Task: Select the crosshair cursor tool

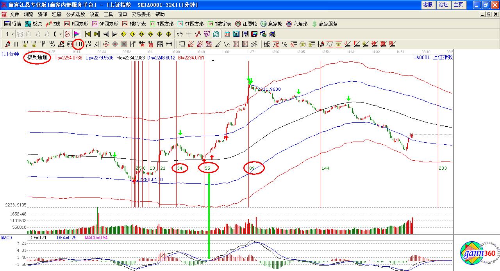Action: (x=189, y=34)
